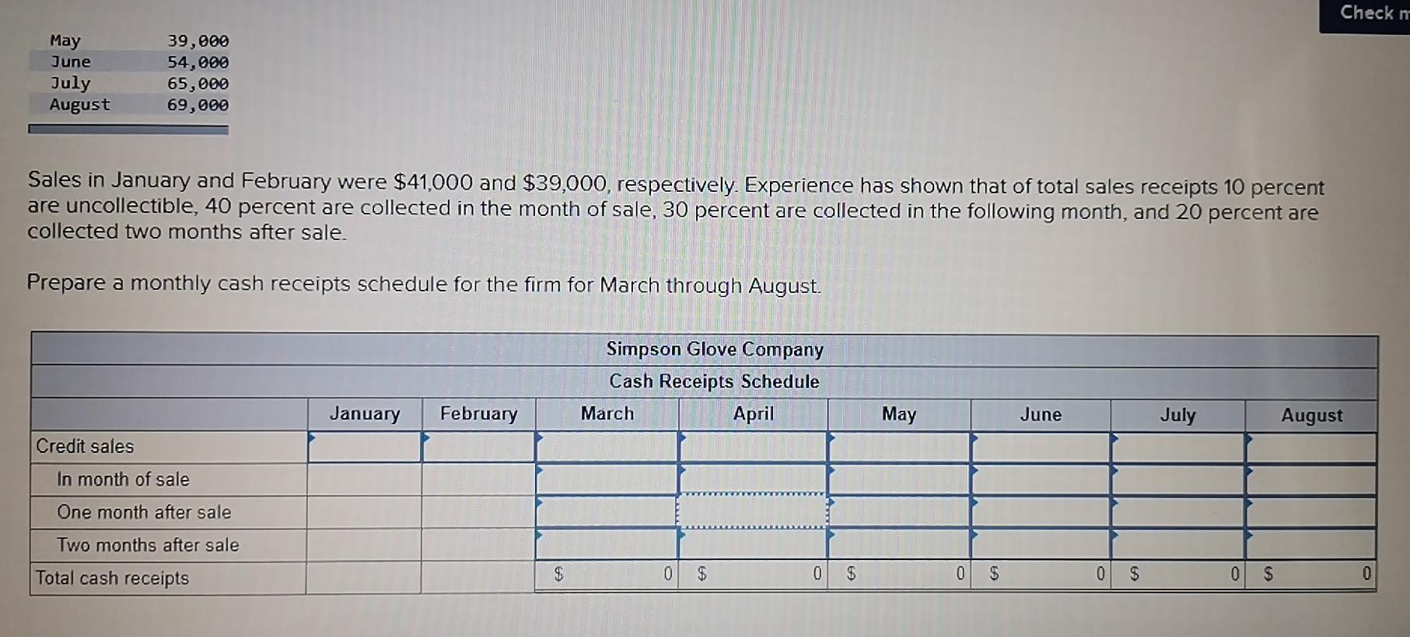This screenshot has width=1410, height=637.
Task: Click the January column header
Action: click(365, 414)
